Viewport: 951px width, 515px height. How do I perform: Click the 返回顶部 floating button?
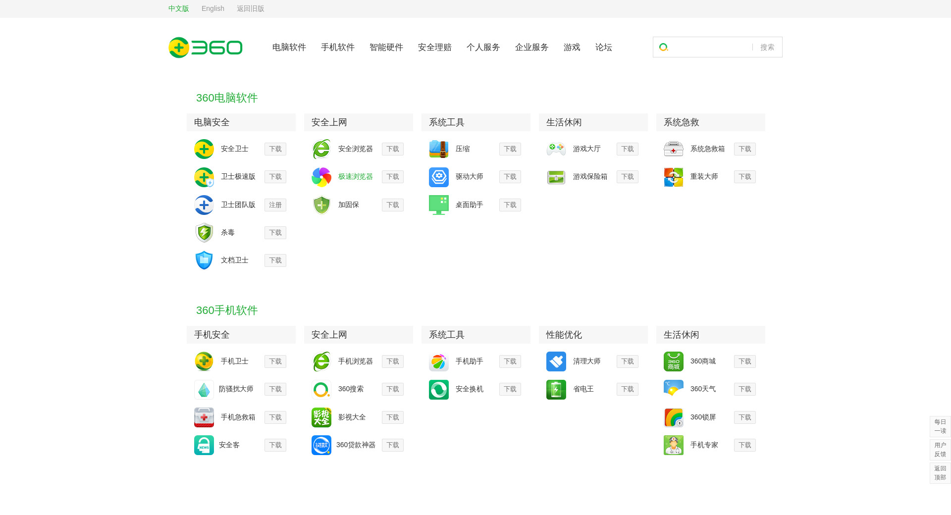[940, 473]
